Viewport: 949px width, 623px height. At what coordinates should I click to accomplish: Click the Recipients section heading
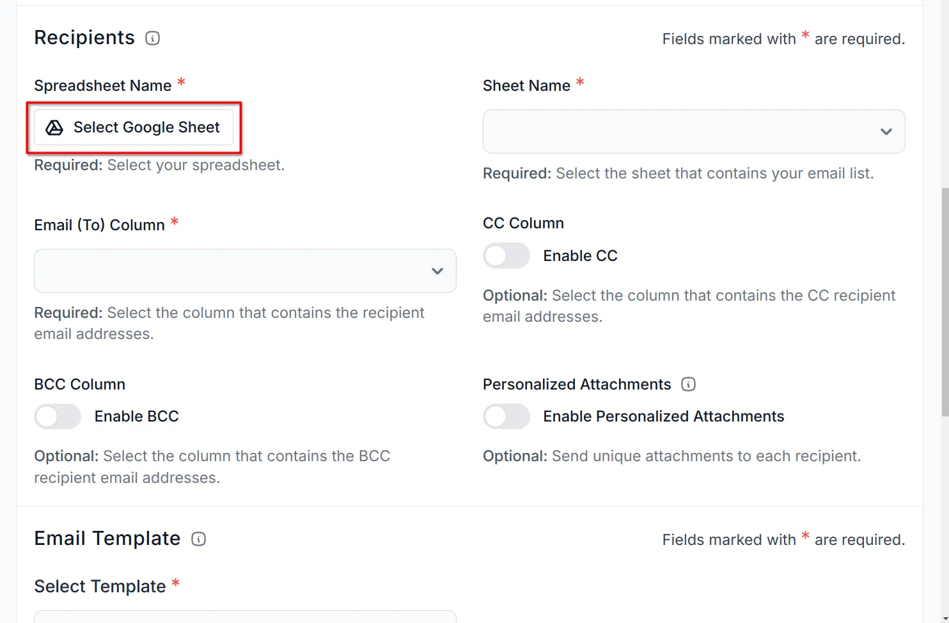coord(84,38)
